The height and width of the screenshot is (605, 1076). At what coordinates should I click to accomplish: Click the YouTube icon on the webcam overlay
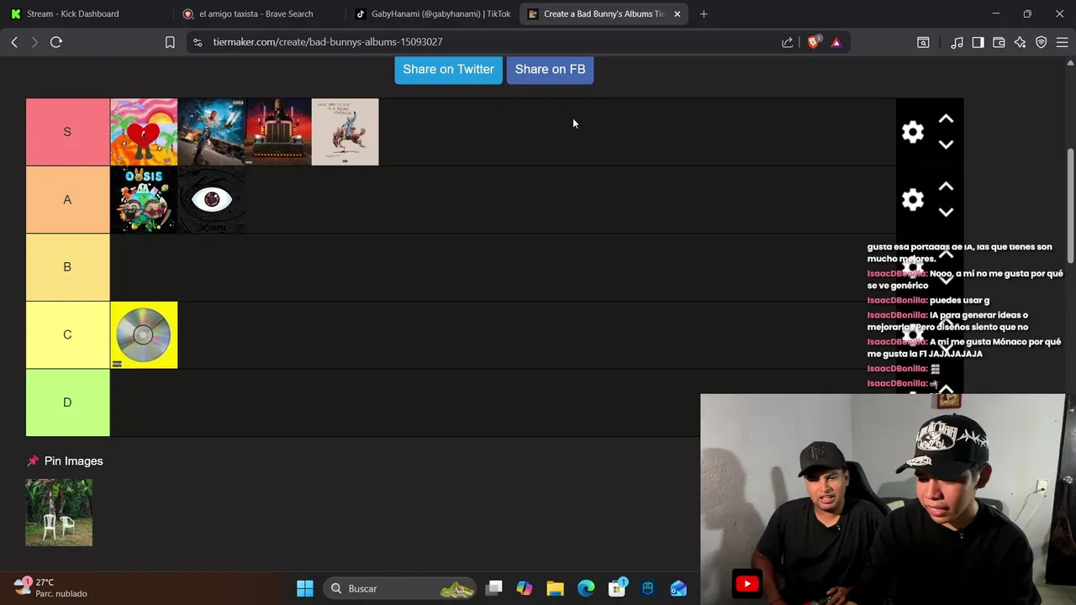coord(747,584)
